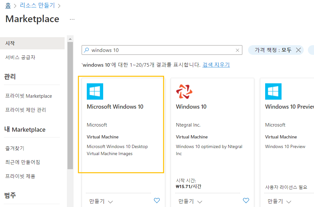Click sidebar scrollbar up arrow
Viewport: 314px width, 207px height.
coord(70,39)
